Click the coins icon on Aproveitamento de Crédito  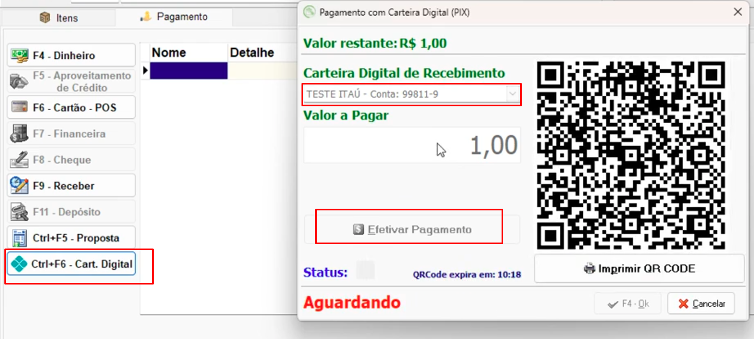20,81
